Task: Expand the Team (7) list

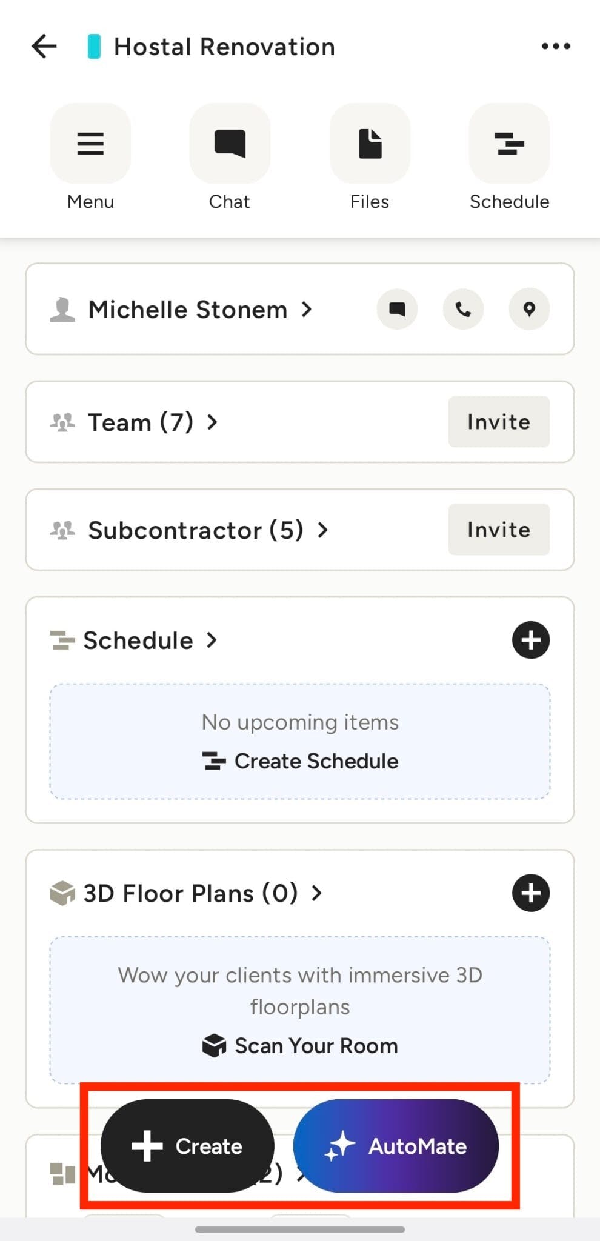Action: pyautogui.click(x=152, y=422)
